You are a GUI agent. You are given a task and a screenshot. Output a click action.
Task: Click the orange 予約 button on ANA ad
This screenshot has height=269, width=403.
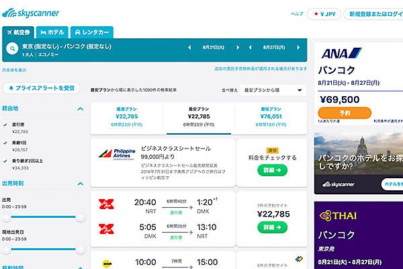[345, 113]
